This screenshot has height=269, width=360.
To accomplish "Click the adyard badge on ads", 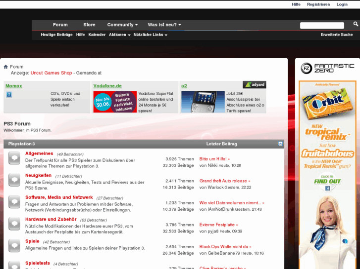I will [255, 84].
